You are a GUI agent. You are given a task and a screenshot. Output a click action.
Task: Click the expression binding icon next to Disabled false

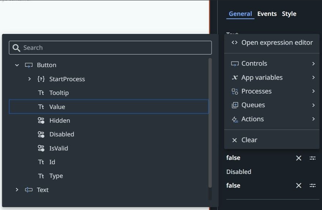pyautogui.click(x=313, y=185)
